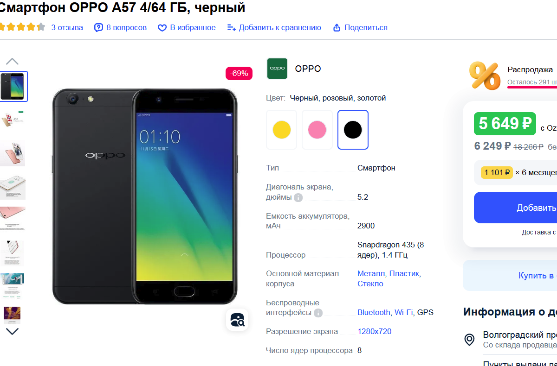
Task: Select the yellow color option
Action: (282, 130)
